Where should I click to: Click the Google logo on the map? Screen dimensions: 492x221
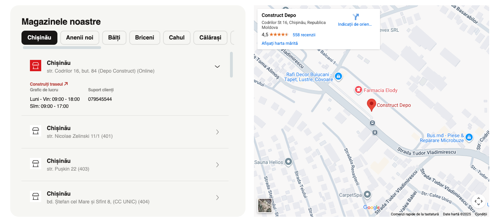click(372, 208)
